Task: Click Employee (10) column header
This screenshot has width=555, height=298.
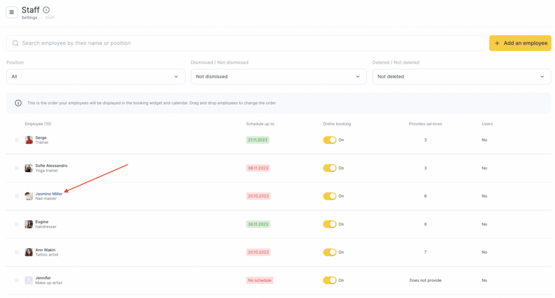Action: point(38,124)
